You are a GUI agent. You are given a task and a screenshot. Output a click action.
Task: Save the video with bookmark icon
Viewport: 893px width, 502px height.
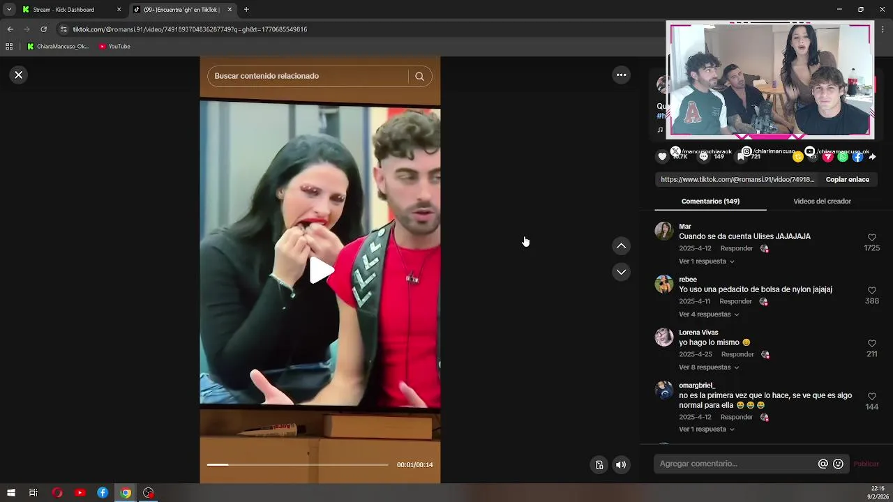pos(741,157)
